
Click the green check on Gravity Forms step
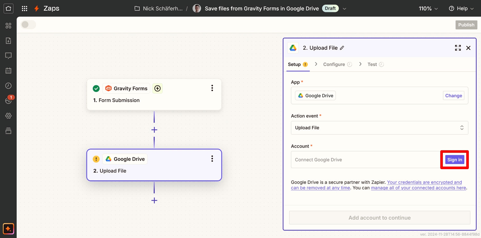(x=96, y=88)
